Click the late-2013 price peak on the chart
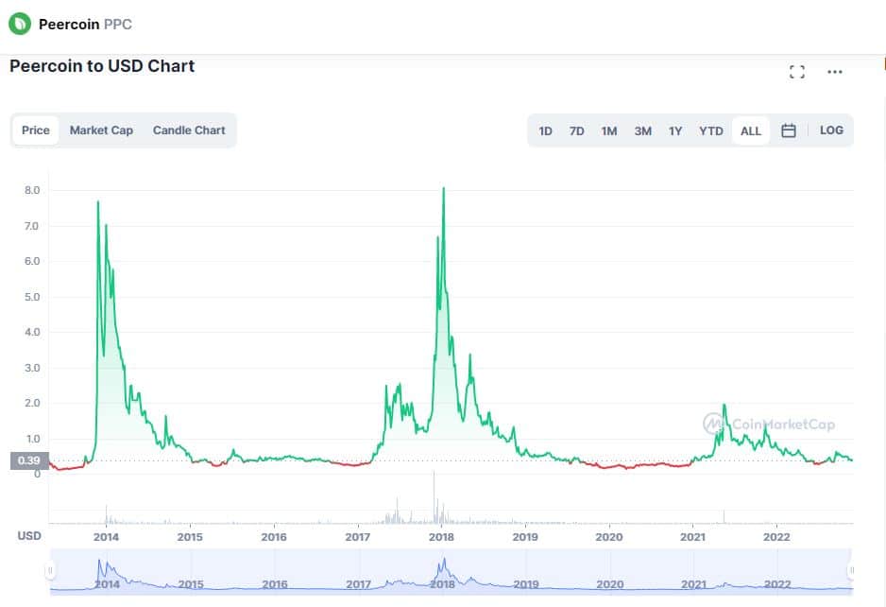886x607 pixels. point(97,202)
